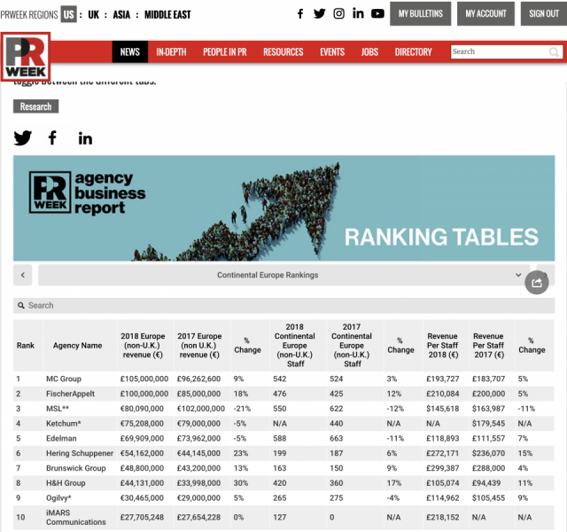Select Hering Schuppener agency cell

80,453
